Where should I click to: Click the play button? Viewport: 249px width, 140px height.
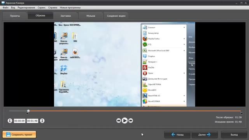pos(124,121)
